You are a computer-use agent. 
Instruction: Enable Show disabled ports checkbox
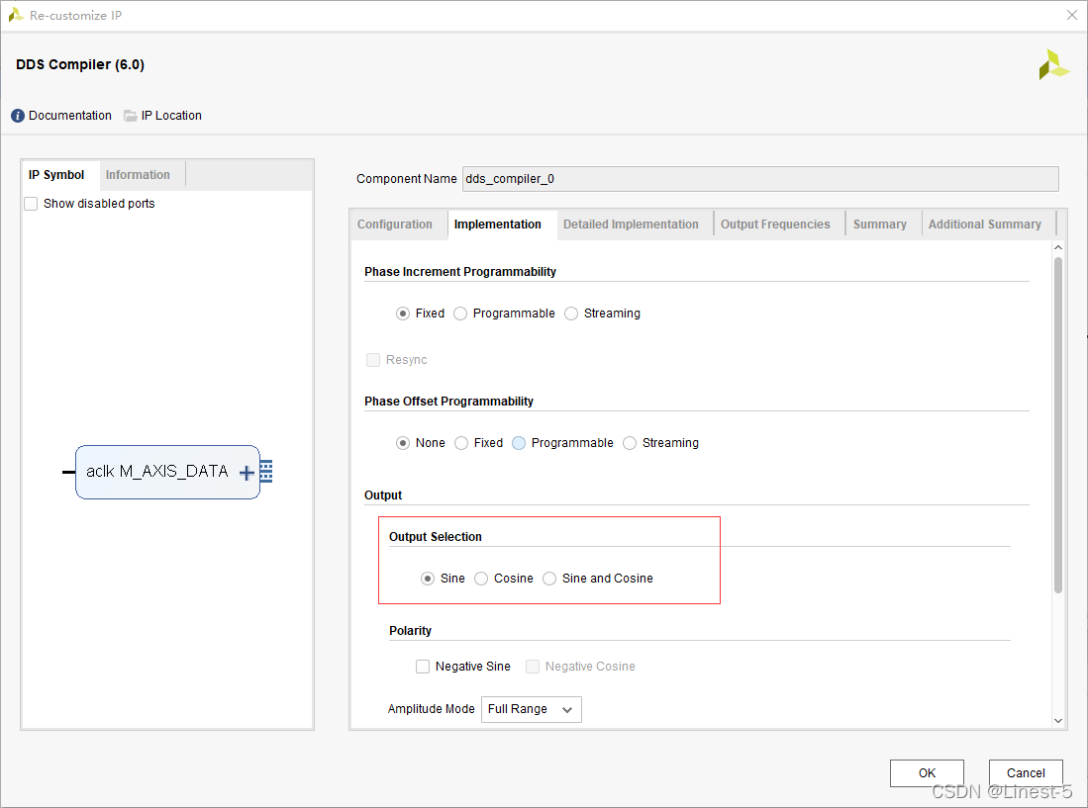tap(32, 204)
